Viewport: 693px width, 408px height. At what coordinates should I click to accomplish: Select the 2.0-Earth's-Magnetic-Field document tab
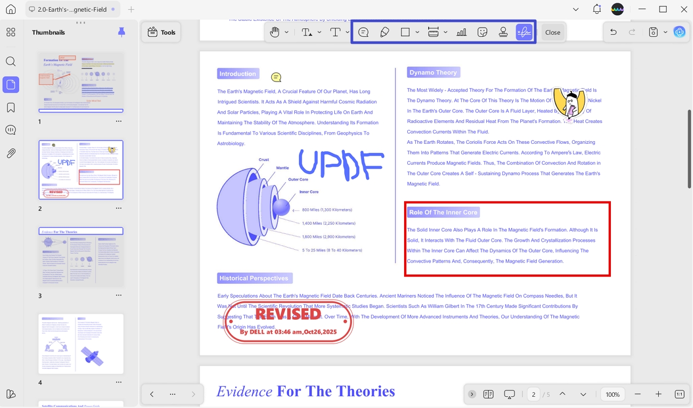[72, 9]
